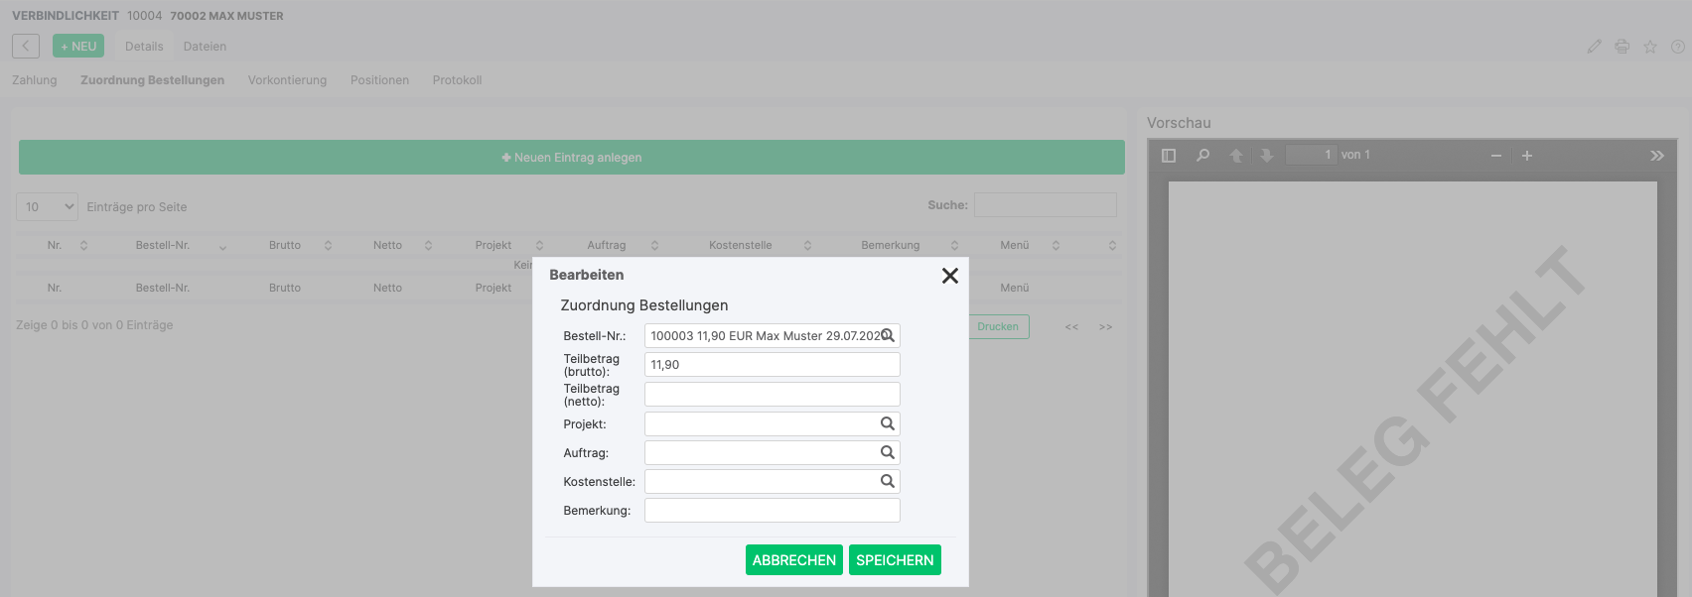
Task: Go to the next preview page
Action: tap(1267, 156)
